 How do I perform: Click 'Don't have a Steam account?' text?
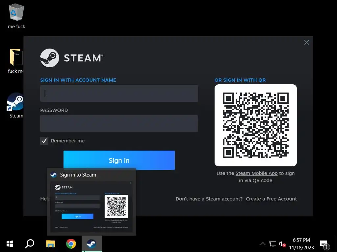[209, 199]
